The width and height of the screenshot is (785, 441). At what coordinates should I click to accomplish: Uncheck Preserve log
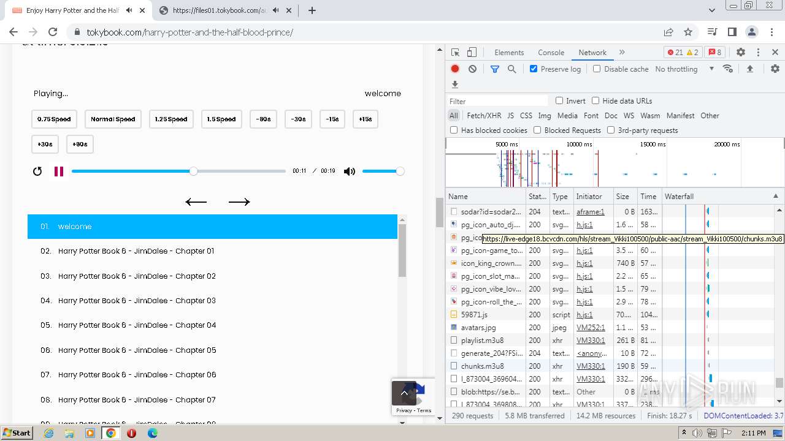(x=534, y=69)
